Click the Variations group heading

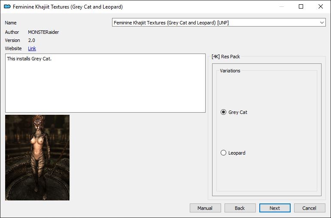coord(230,71)
